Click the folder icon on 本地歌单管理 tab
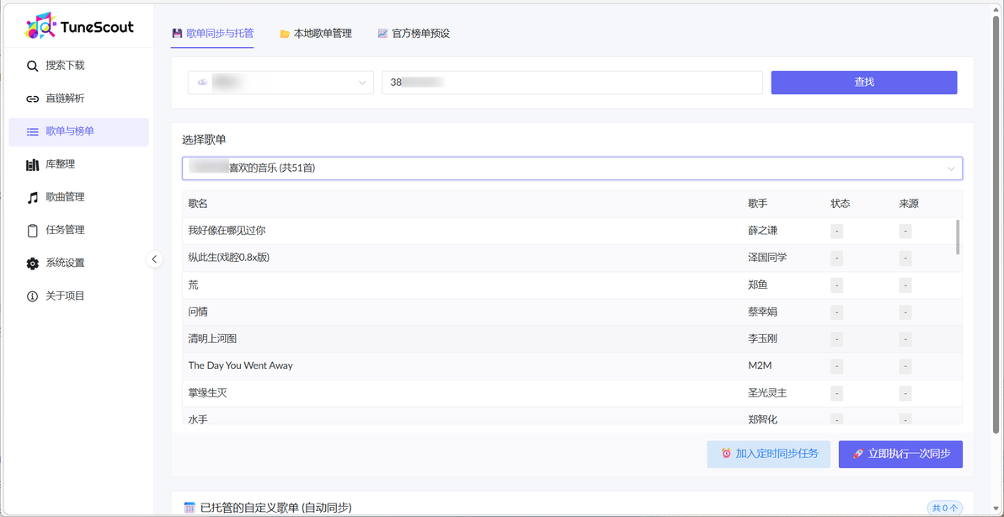 (285, 34)
